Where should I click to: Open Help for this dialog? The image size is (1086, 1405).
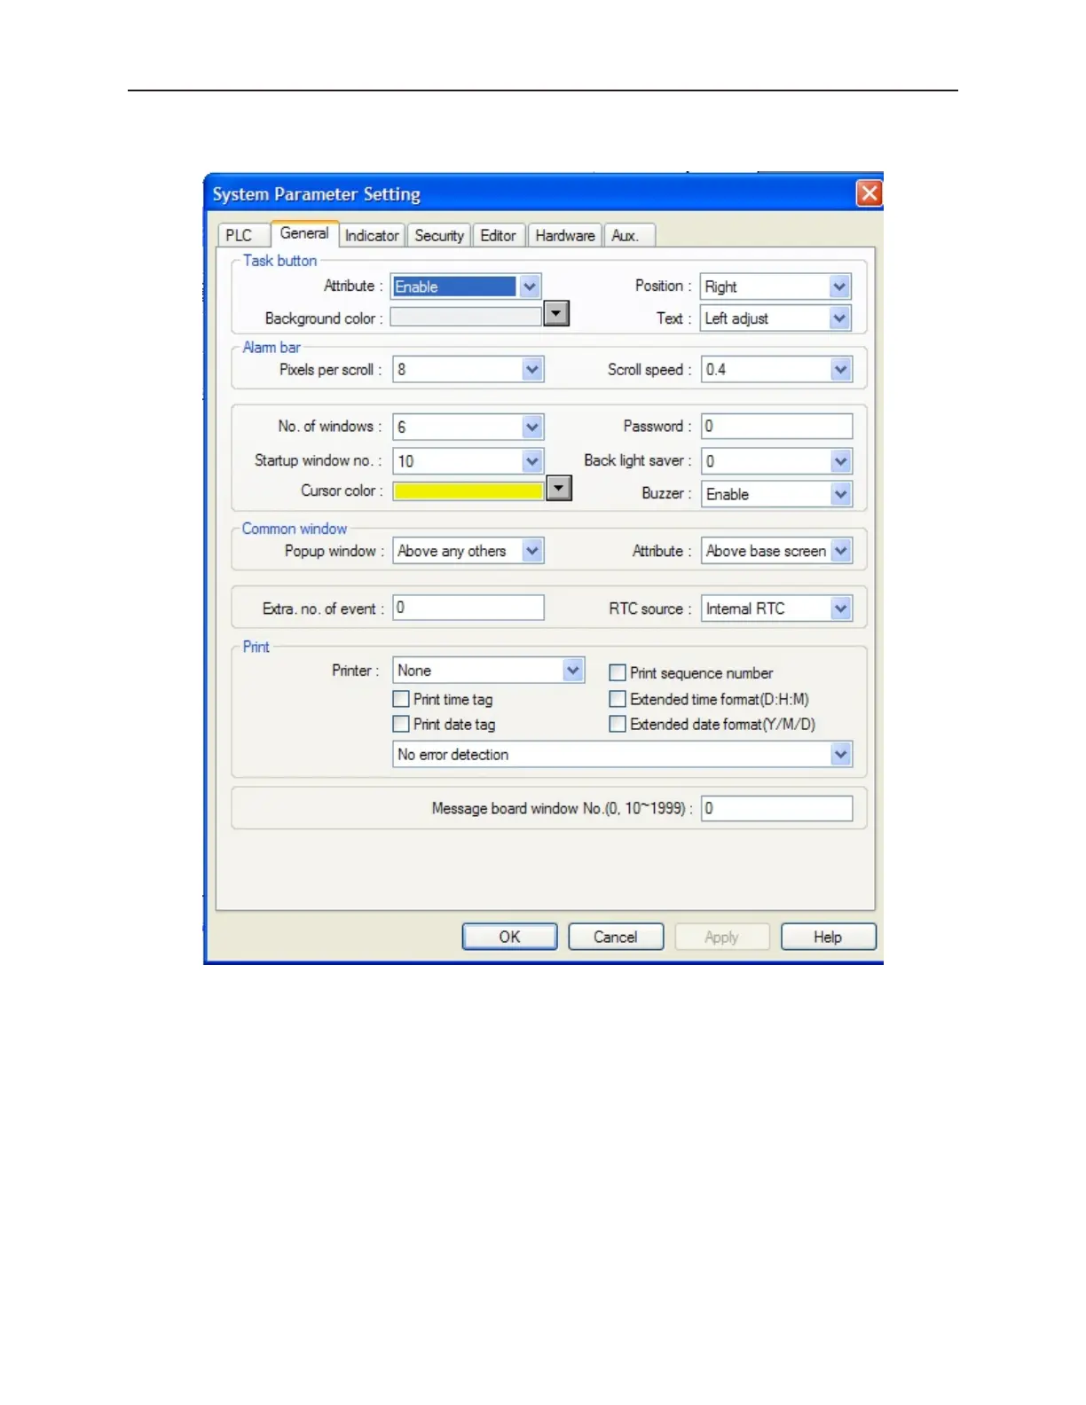(829, 937)
